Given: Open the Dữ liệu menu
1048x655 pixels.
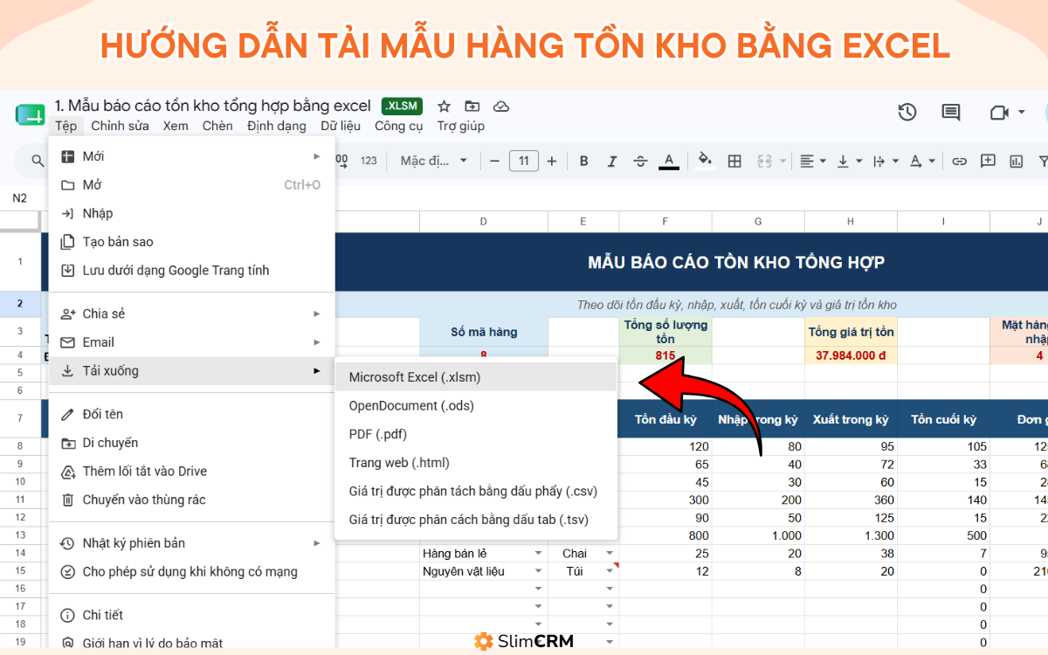Looking at the screenshot, I should coord(341,126).
